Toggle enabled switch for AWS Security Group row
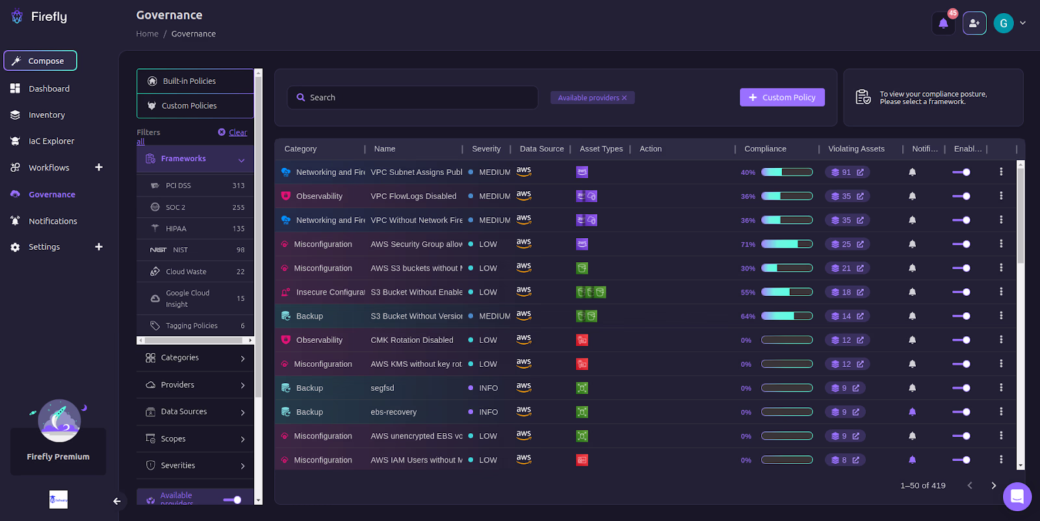The image size is (1040, 521). pyautogui.click(x=961, y=244)
